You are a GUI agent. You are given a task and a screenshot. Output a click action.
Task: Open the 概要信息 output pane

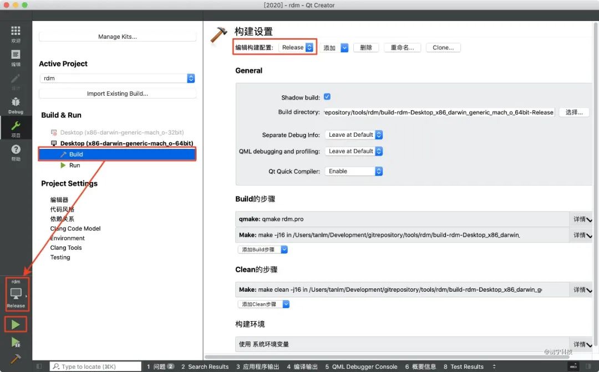(x=420, y=366)
